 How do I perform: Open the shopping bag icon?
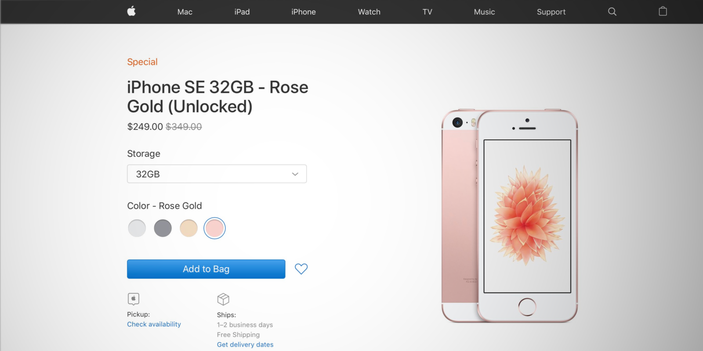[663, 11]
